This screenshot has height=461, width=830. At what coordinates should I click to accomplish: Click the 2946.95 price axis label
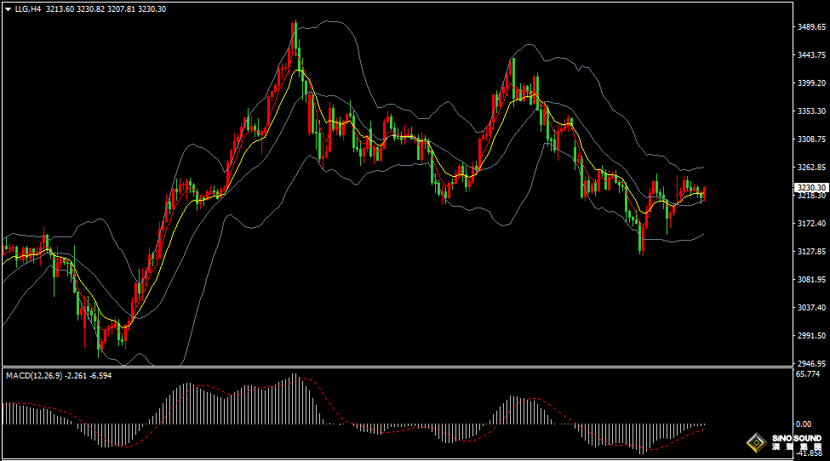pos(811,363)
